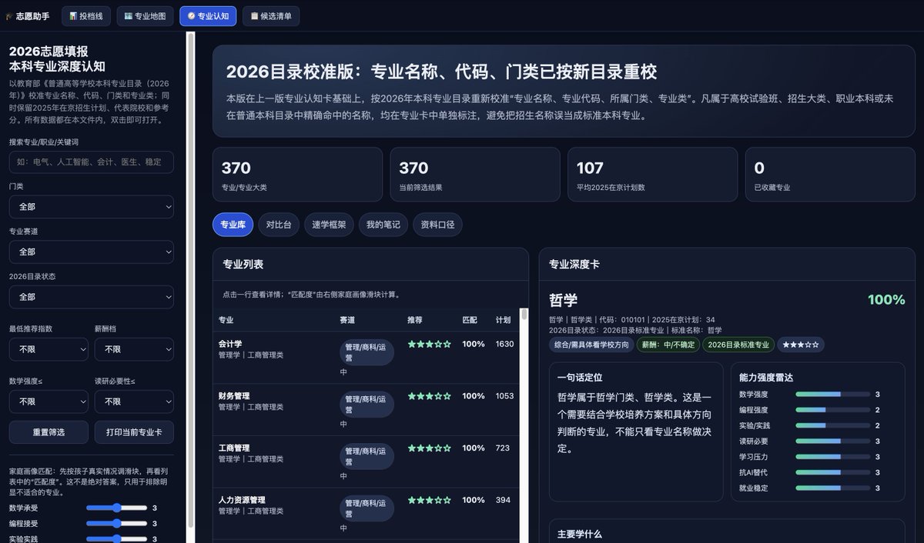
Task: Switch to the 对比台 sub-tab
Action: [279, 225]
